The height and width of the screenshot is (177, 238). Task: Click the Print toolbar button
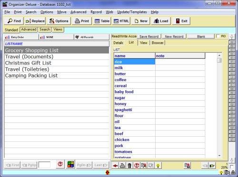(x=82, y=21)
